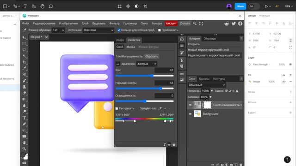Open the Файл menu

(x=25, y=24)
